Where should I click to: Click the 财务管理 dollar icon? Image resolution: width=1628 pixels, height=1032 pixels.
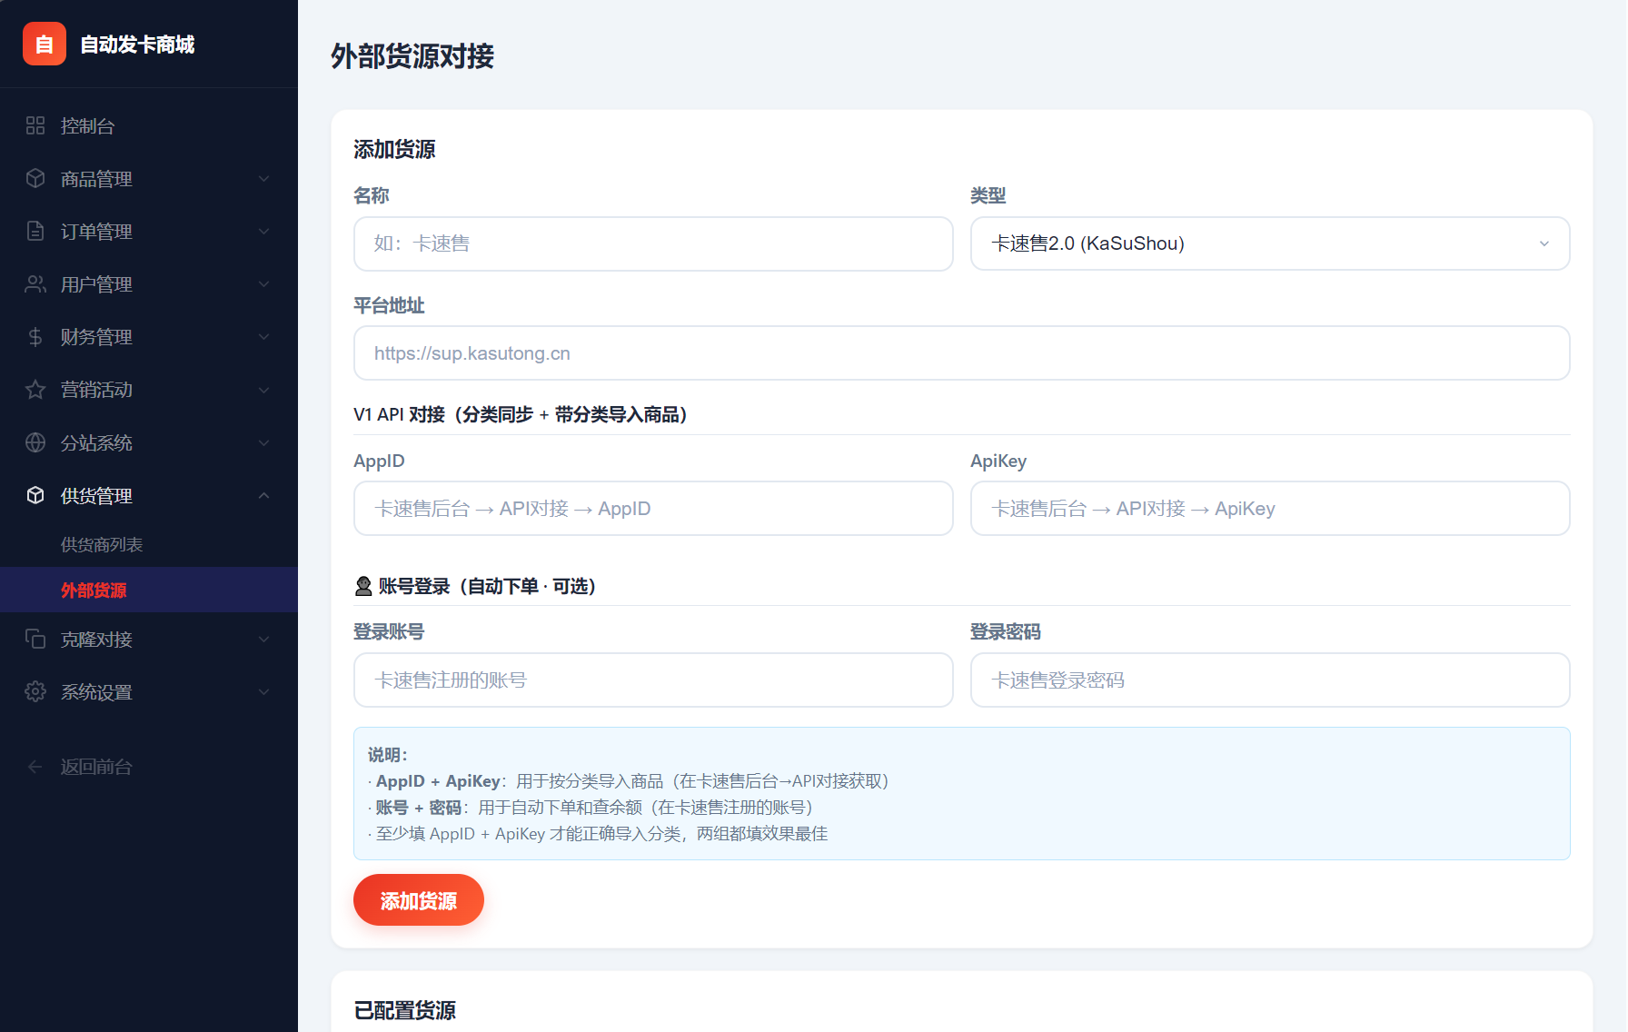(x=35, y=337)
